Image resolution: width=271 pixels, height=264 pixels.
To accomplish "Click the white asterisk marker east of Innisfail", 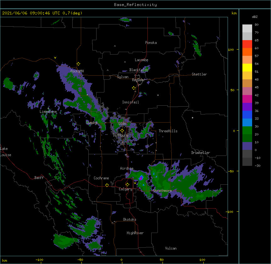I will pos(158,95).
